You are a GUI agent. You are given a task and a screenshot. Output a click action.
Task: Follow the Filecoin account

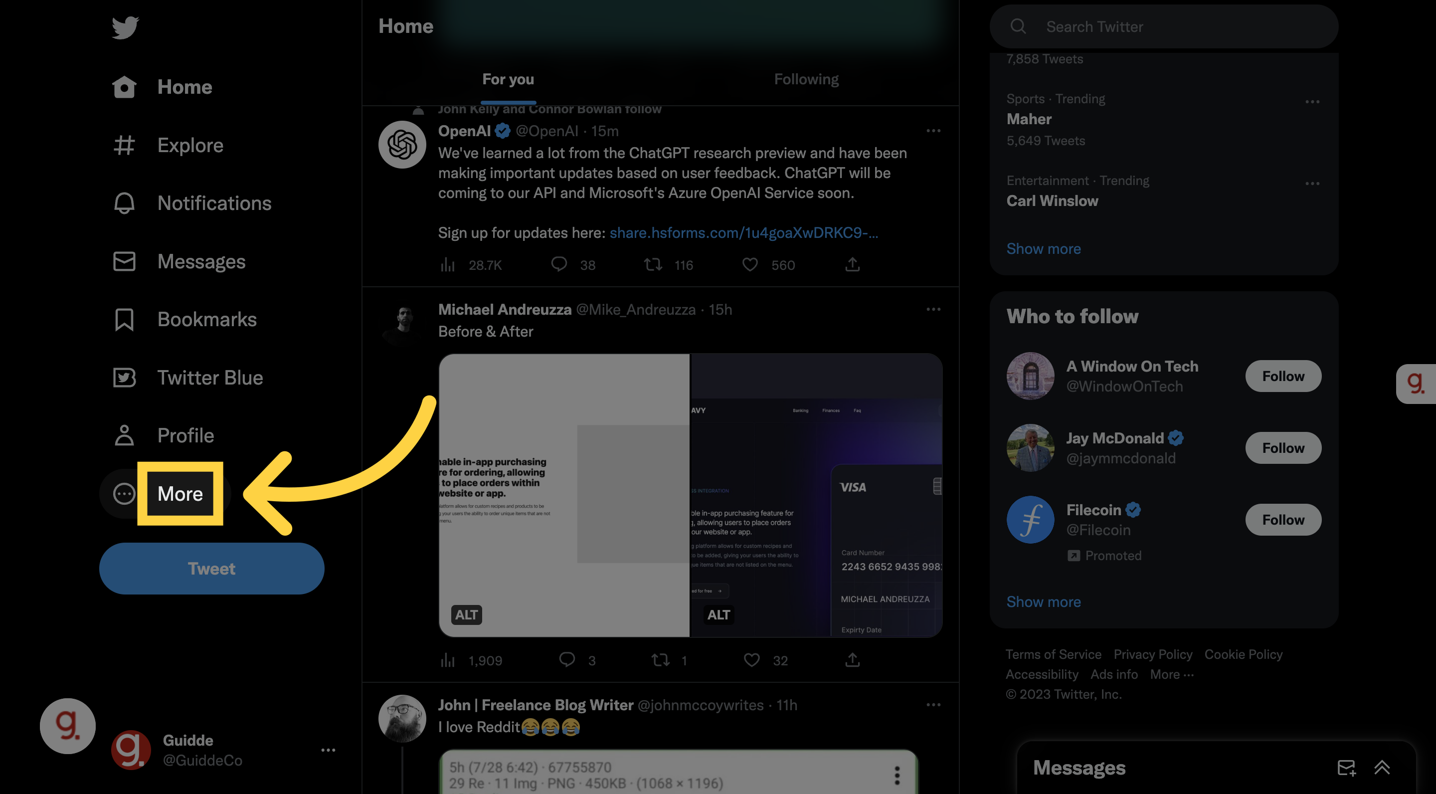coord(1283,519)
